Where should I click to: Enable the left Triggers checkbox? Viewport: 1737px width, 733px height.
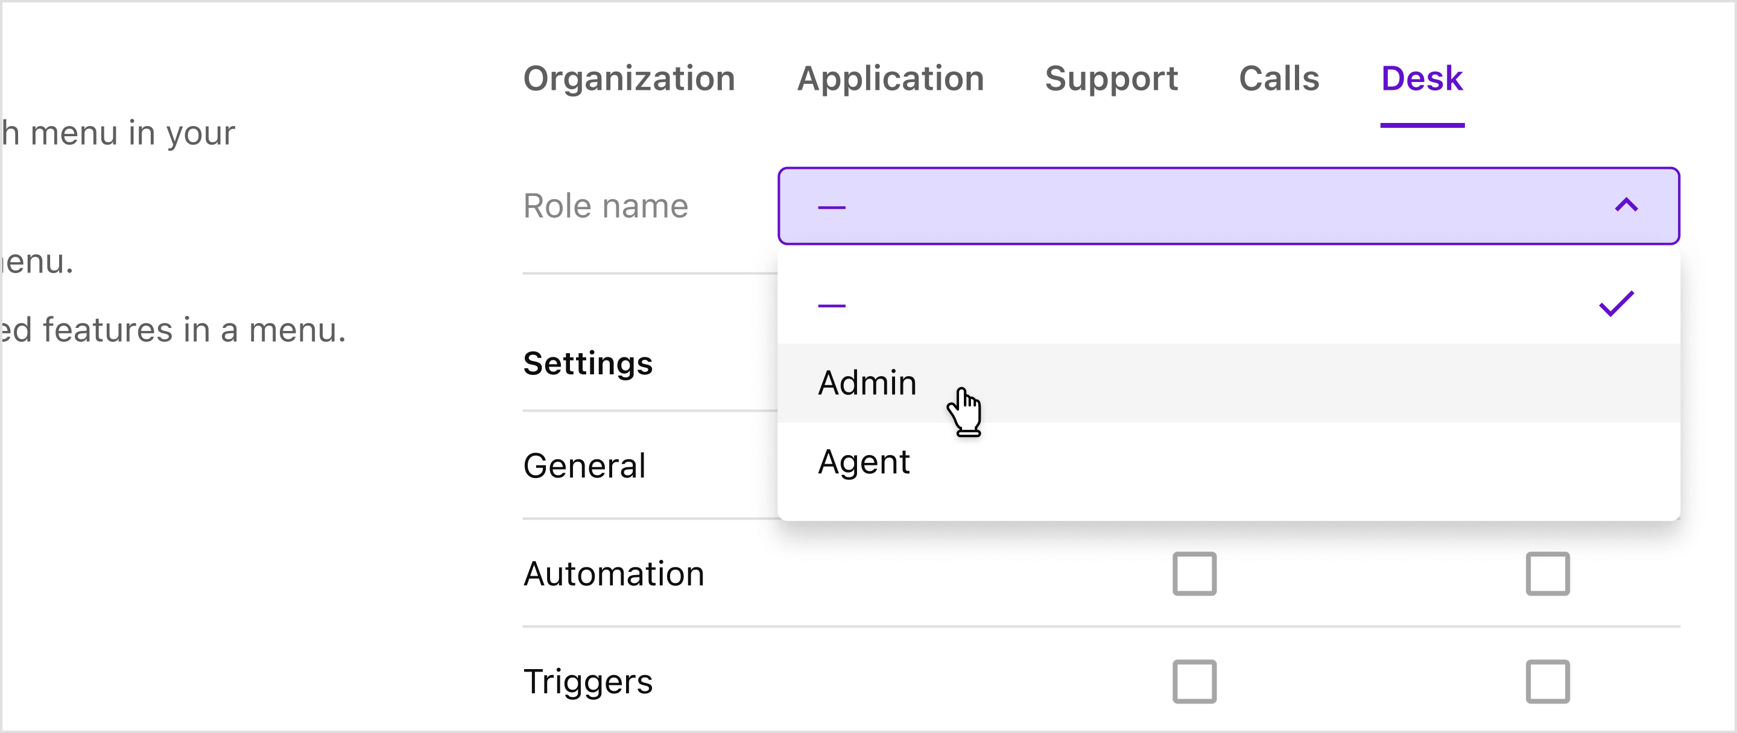click(x=1195, y=682)
